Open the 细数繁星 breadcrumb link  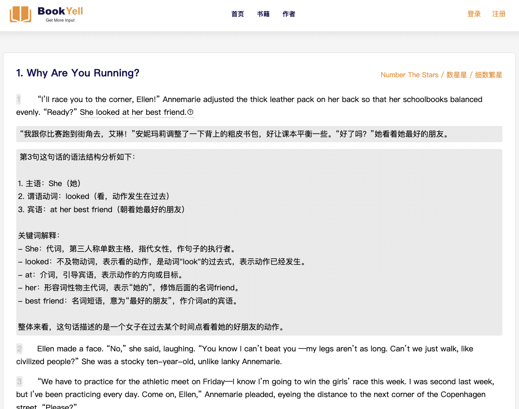tap(488, 75)
